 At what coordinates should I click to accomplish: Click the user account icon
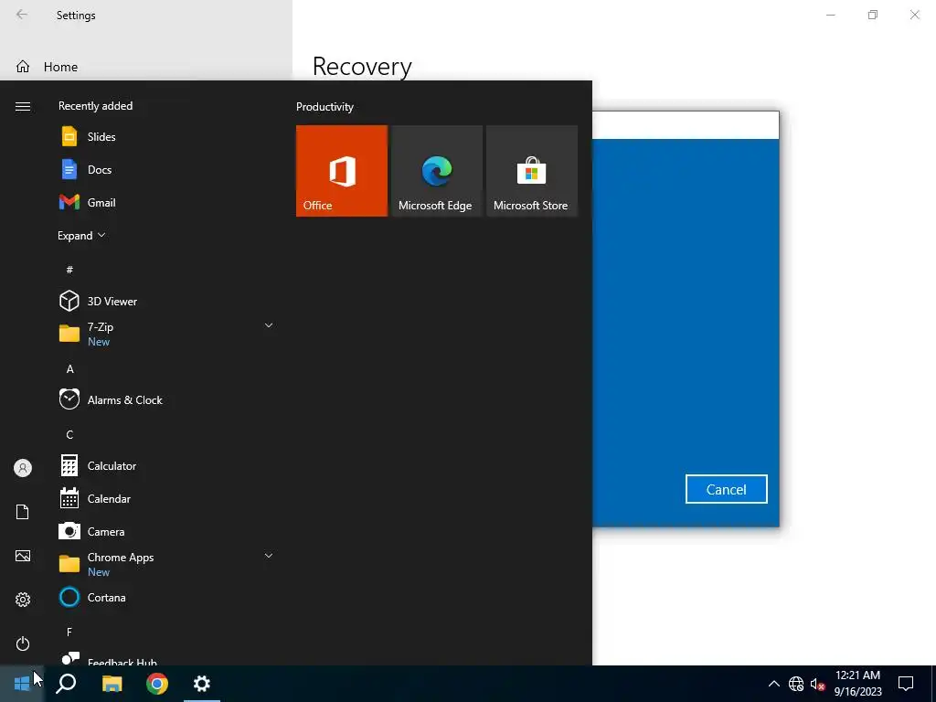click(x=23, y=468)
